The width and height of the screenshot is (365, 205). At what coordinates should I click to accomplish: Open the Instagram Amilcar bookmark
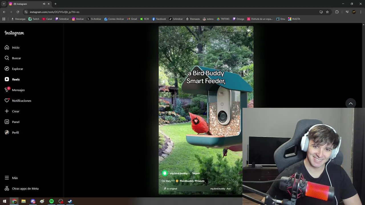(x=78, y=19)
